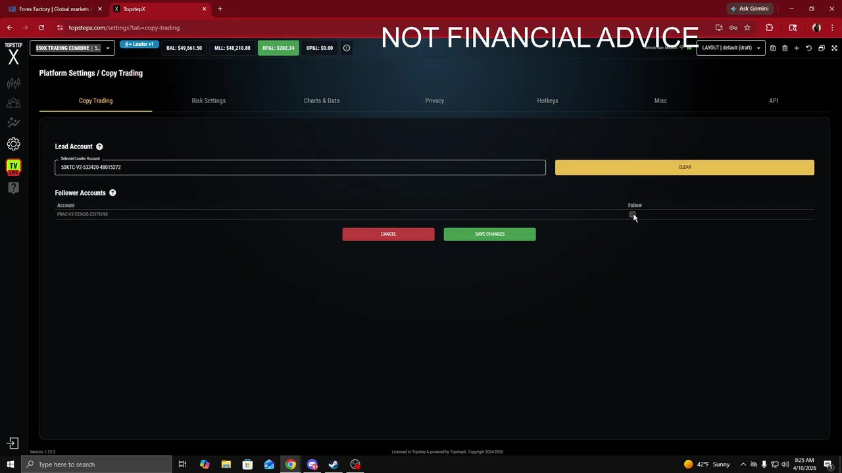Open the LAYOUT default (draft) dropdown
This screenshot has width=842, height=473.
click(731, 48)
